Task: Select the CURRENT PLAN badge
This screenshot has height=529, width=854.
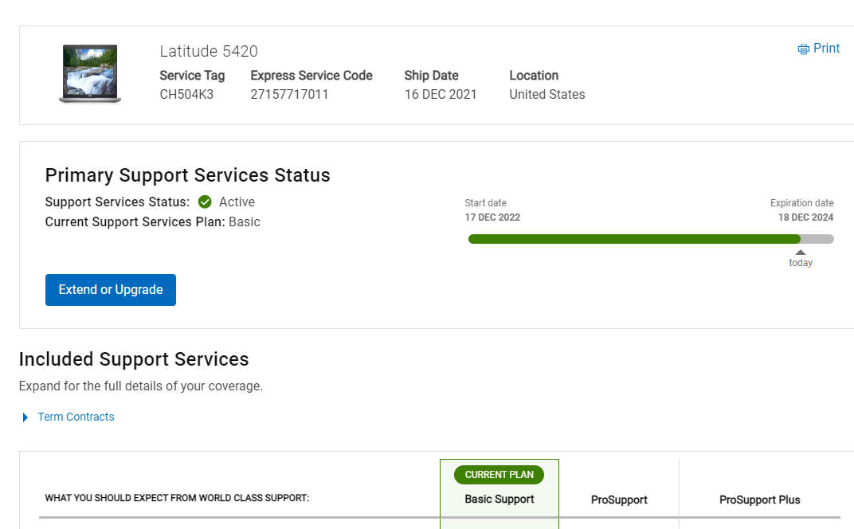Action: pos(499,475)
